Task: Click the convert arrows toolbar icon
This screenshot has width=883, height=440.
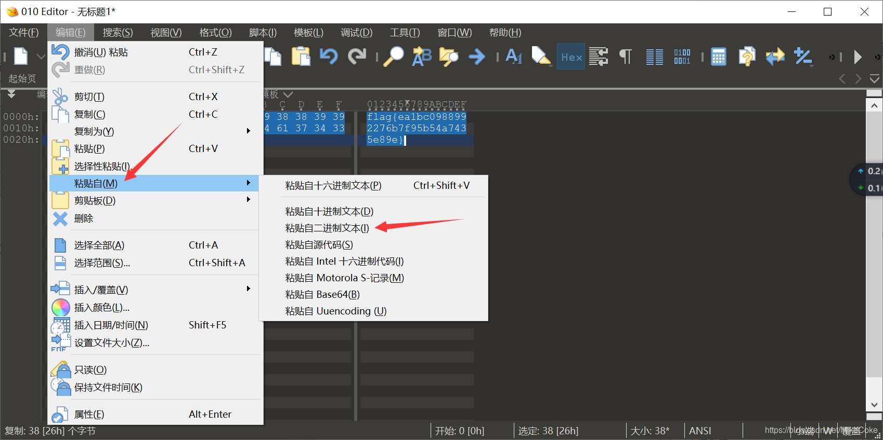Action: 775,56
